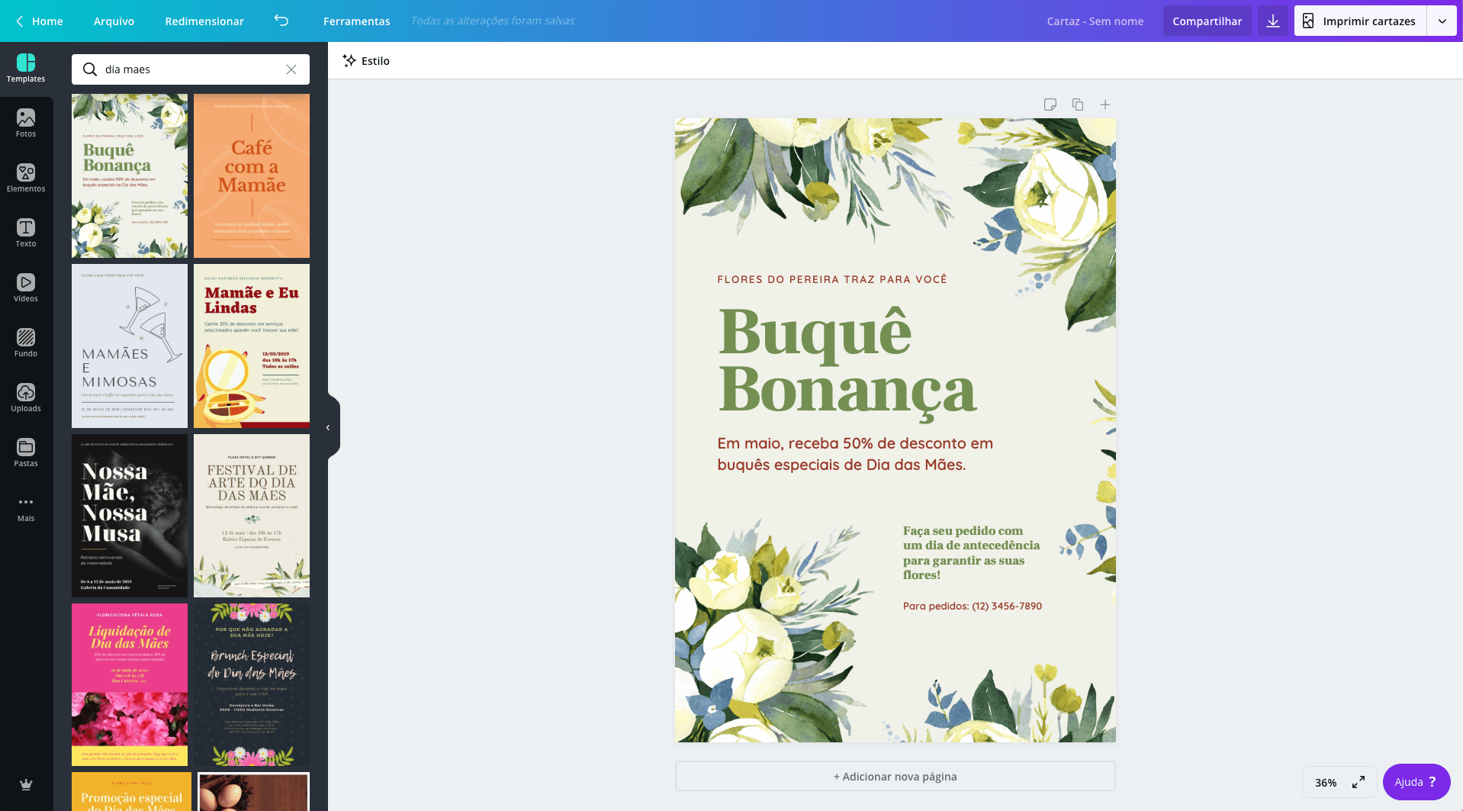Click the 'Em maio, receba 50%' paragraph
The width and height of the screenshot is (1463, 811).
tap(855, 454)
